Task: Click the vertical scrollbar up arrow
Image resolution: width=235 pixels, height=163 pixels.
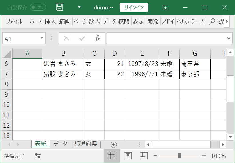Action: click(230, 53)
